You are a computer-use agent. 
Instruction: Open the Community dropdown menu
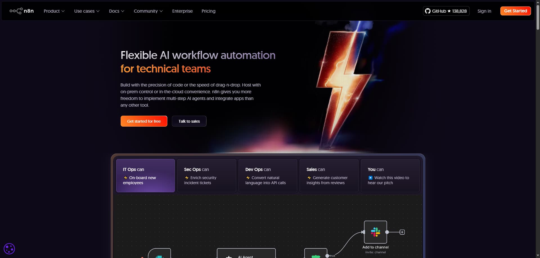148,11
